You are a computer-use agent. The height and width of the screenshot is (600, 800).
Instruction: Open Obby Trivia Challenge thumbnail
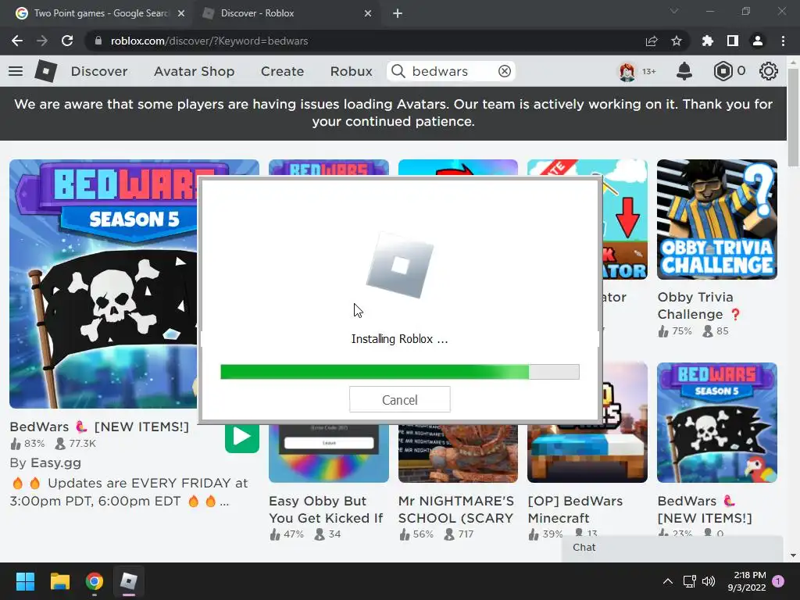pos(717,220)
